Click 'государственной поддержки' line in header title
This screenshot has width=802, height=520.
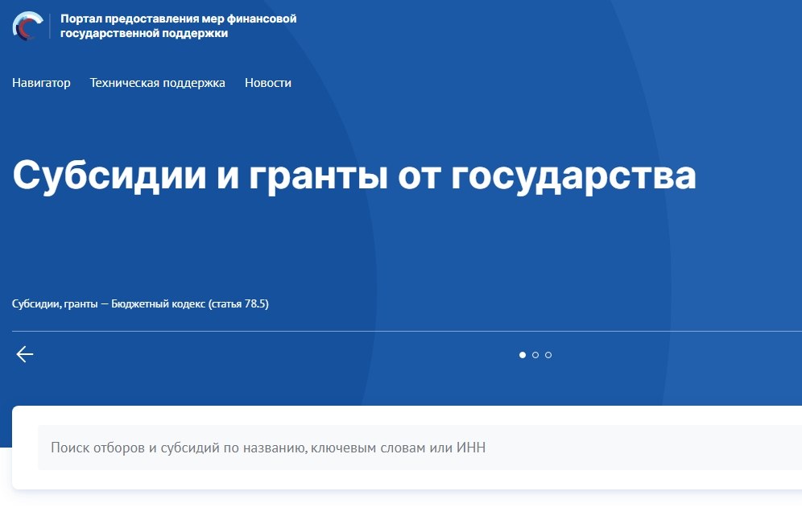(x=143, y=34)
